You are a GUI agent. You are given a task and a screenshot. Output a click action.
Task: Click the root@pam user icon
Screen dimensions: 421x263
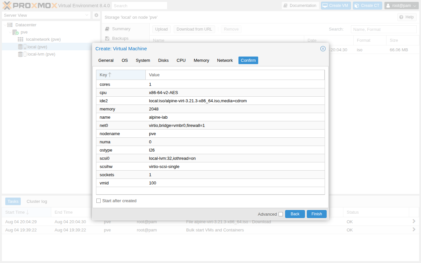pyautogui.click(x=388, y=6)
